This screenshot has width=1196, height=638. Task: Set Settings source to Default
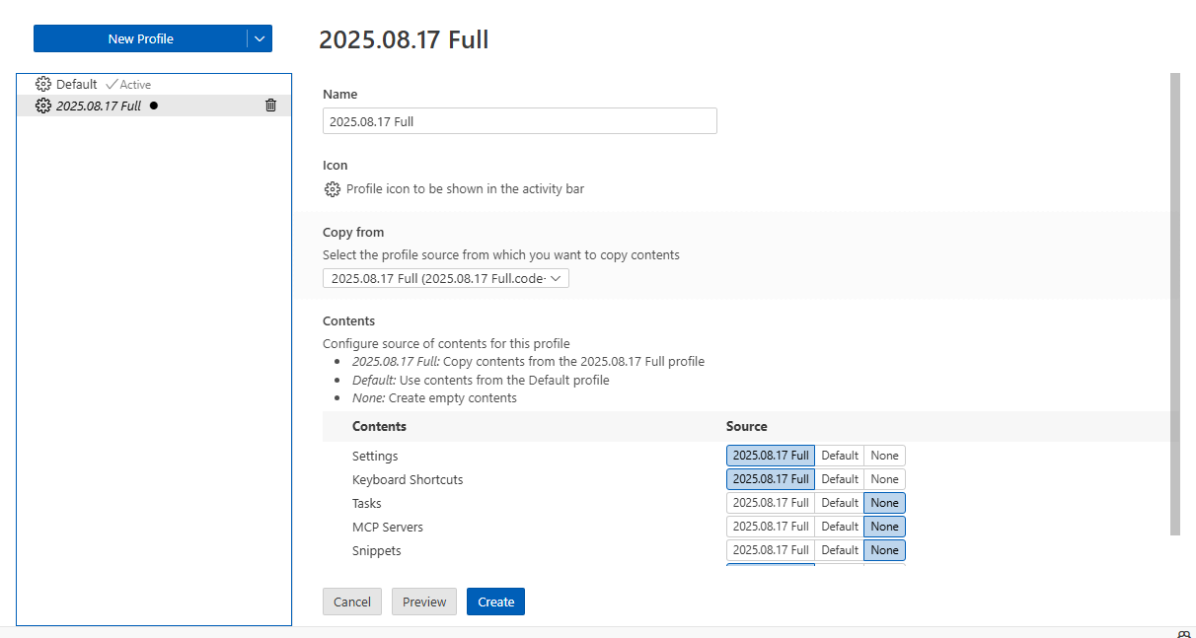pos(840,456)
